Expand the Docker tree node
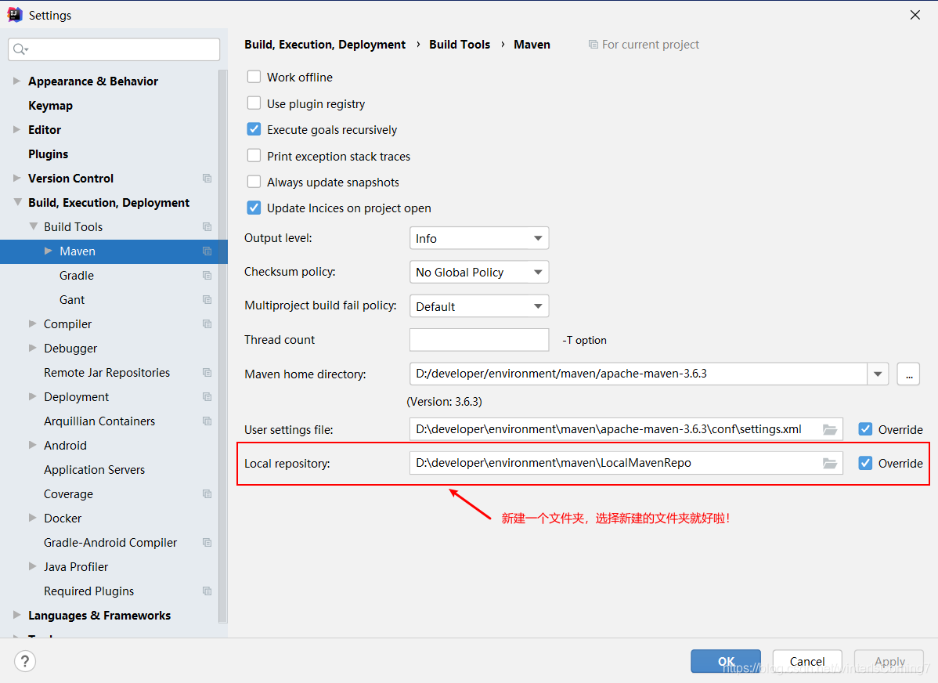The height and width of the screenshot is (683, 938). coord(33,518)
